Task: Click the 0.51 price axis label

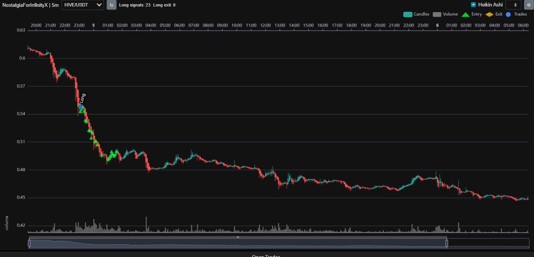Action: click(x=21, y=142)
